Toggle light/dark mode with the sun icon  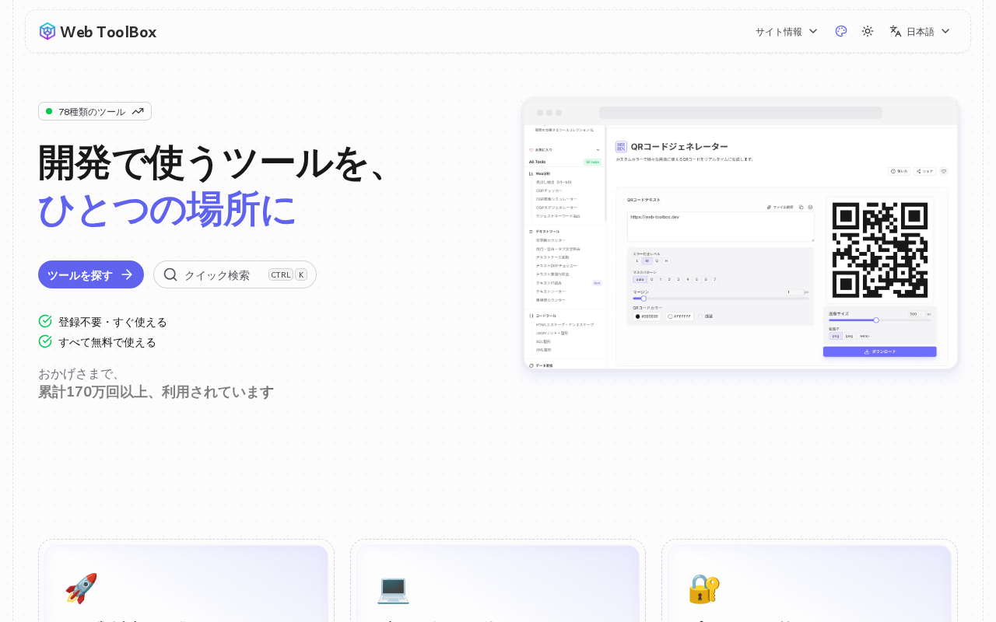tap(868, 31)
